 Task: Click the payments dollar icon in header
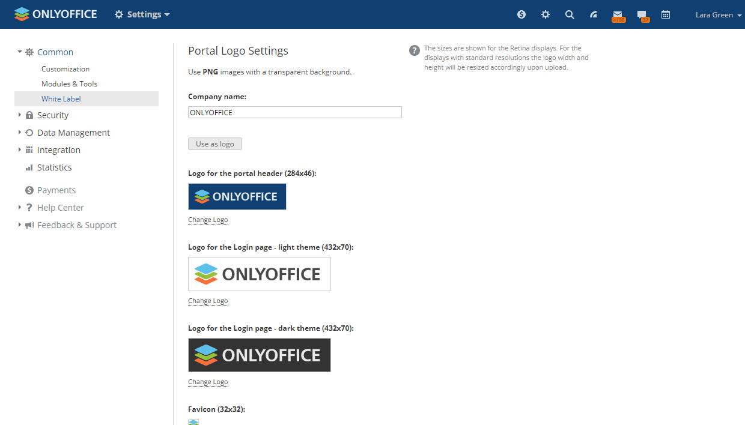point(521,14)
